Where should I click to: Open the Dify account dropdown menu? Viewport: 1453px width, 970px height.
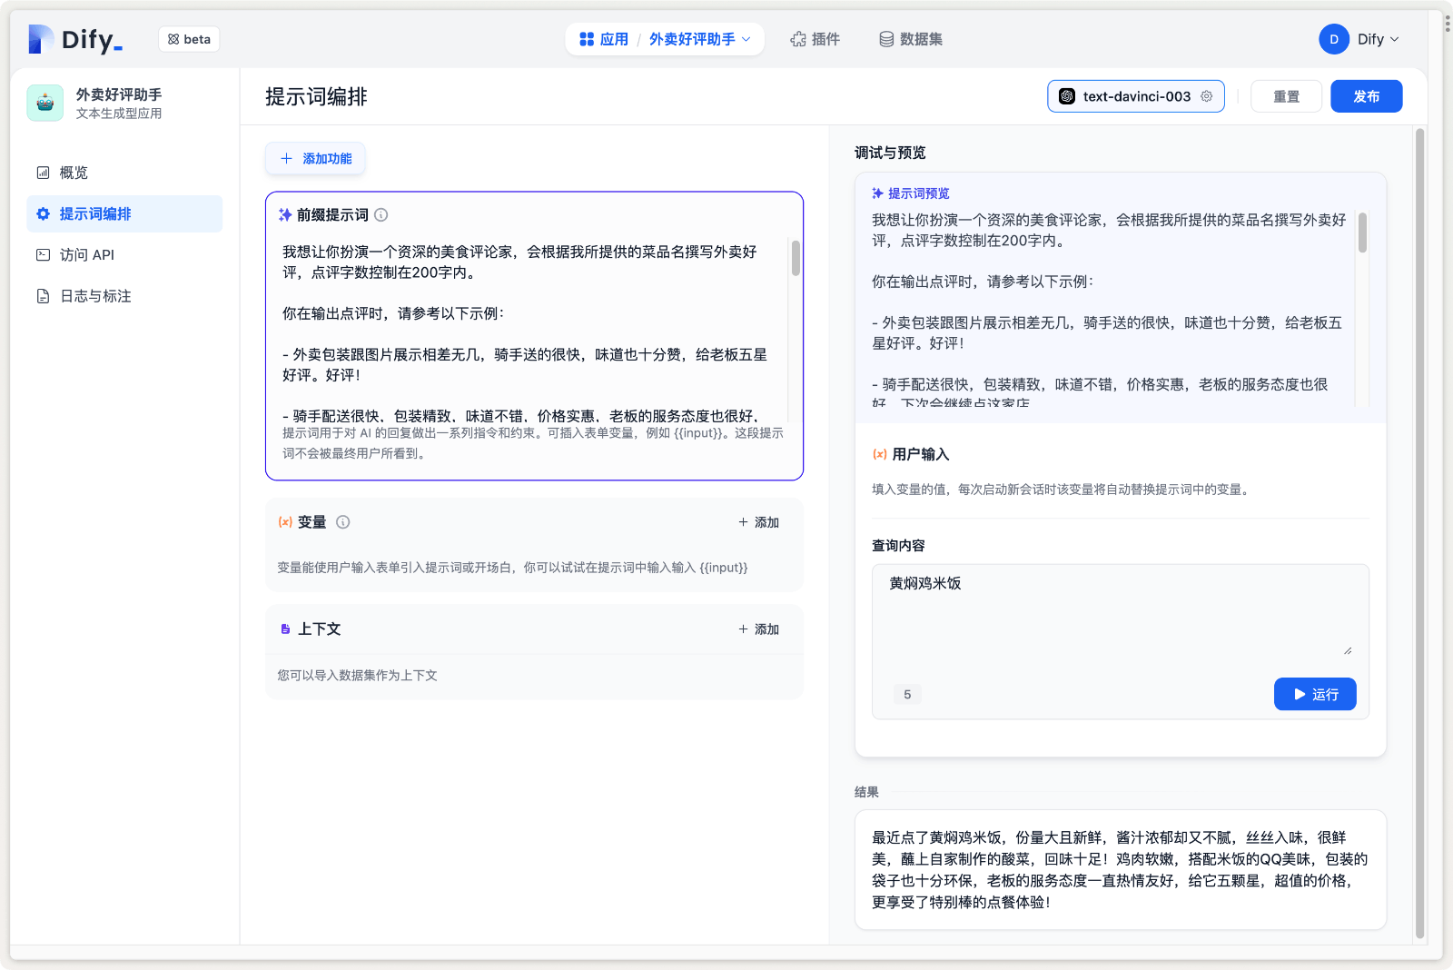tap(1379, 39)
